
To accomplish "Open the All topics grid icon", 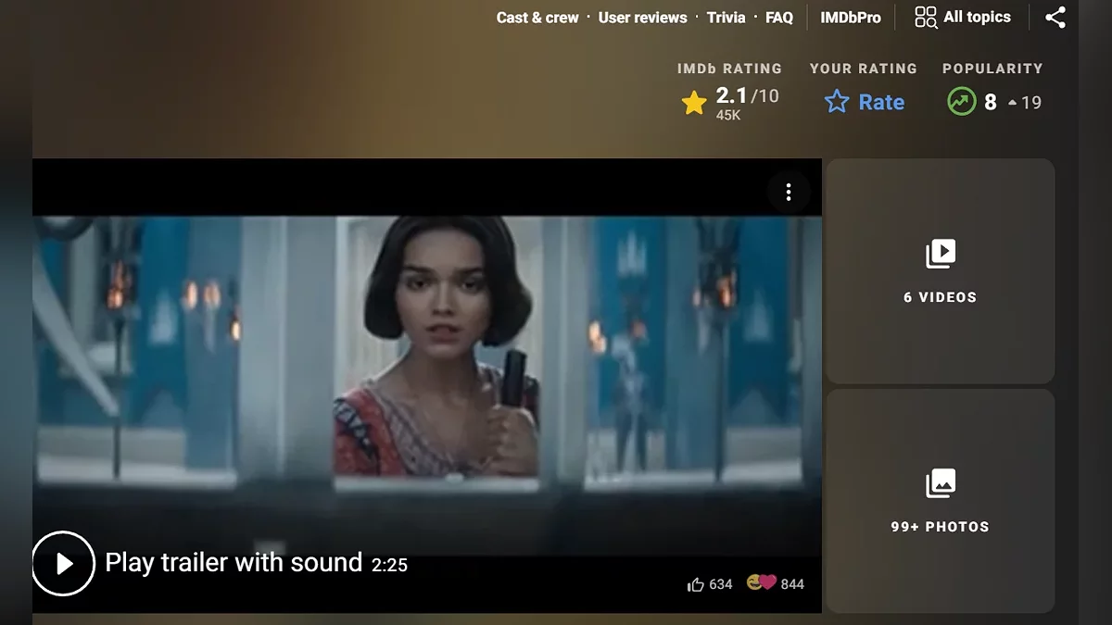I will click(925, 18).
